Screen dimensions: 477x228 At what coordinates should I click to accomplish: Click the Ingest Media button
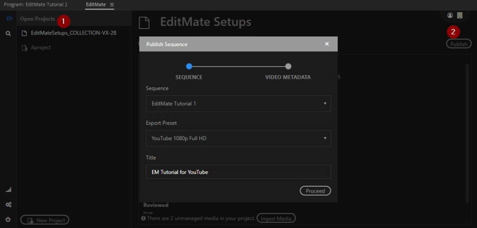(x=276, y=218)
